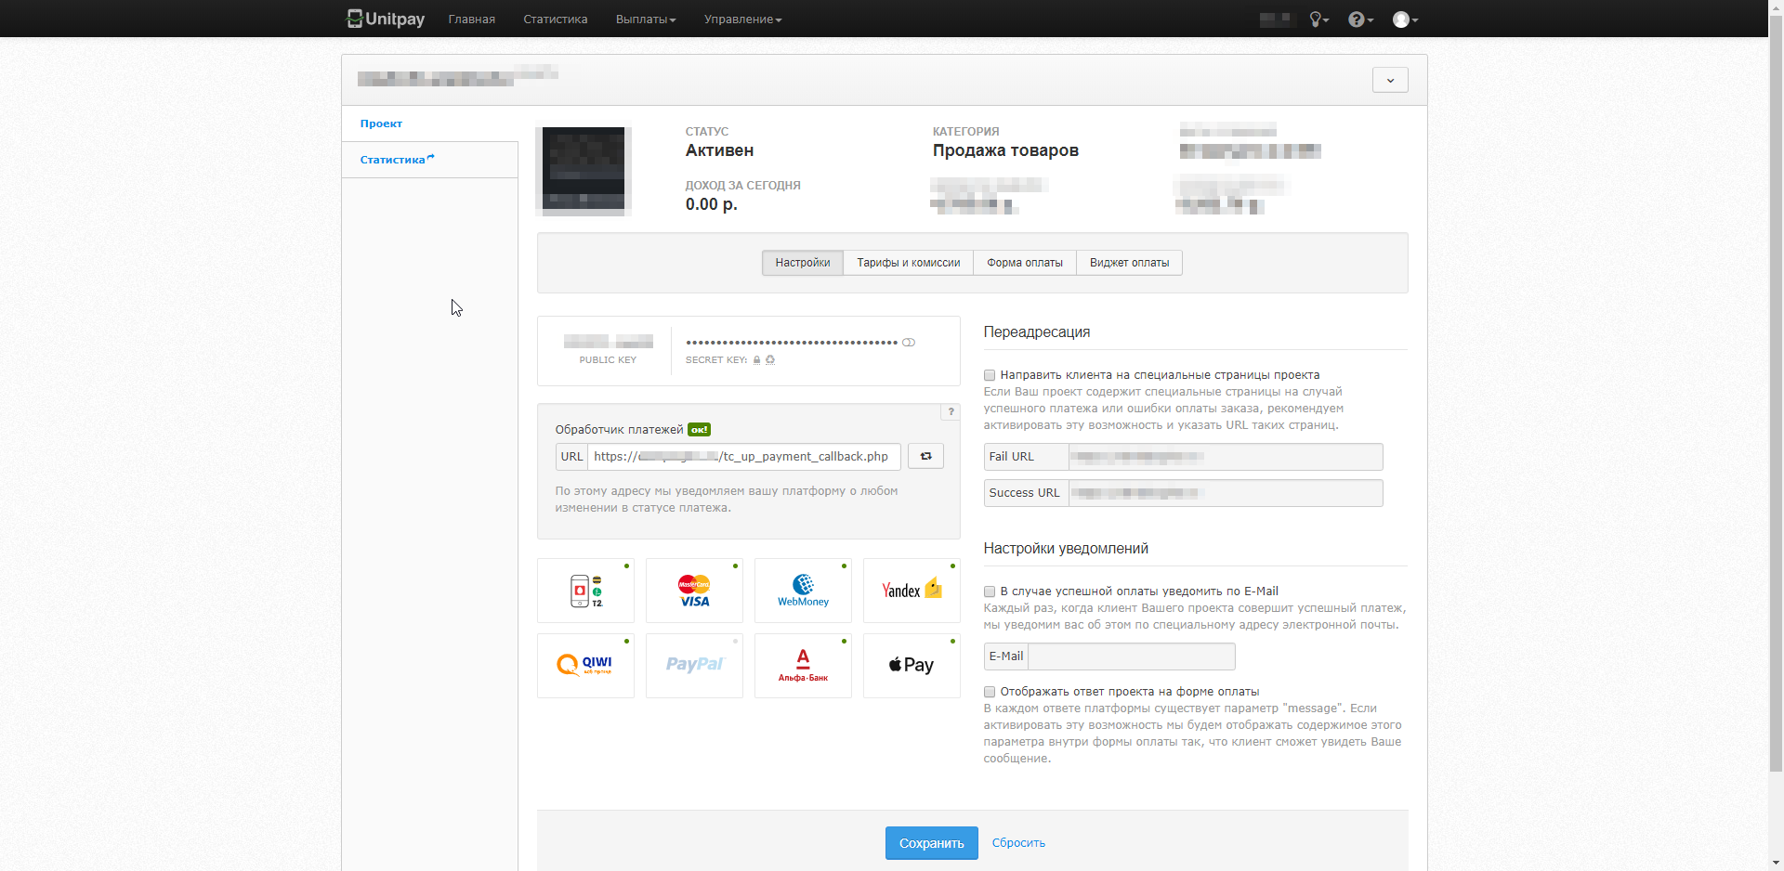This screenshot has width=1784, height=871.
Task: Reveal the hidden secret key toggle
Action: click(909, 343)
